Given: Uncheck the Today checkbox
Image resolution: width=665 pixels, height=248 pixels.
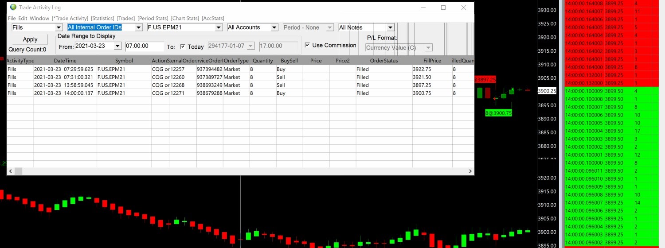Looking at the screenshot, I should 183,46.
